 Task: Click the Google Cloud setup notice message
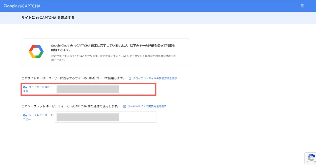(113, 47)
